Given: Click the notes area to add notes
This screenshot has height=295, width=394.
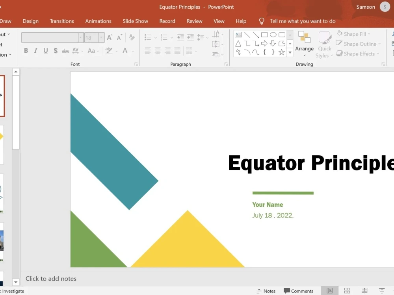Looking at the screenshot, I should point(208,279).
